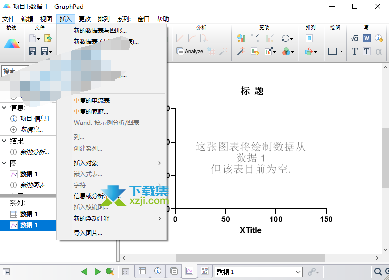Select the boxed T text tool
The image size is (389, 280).
[x=367, y=51]
